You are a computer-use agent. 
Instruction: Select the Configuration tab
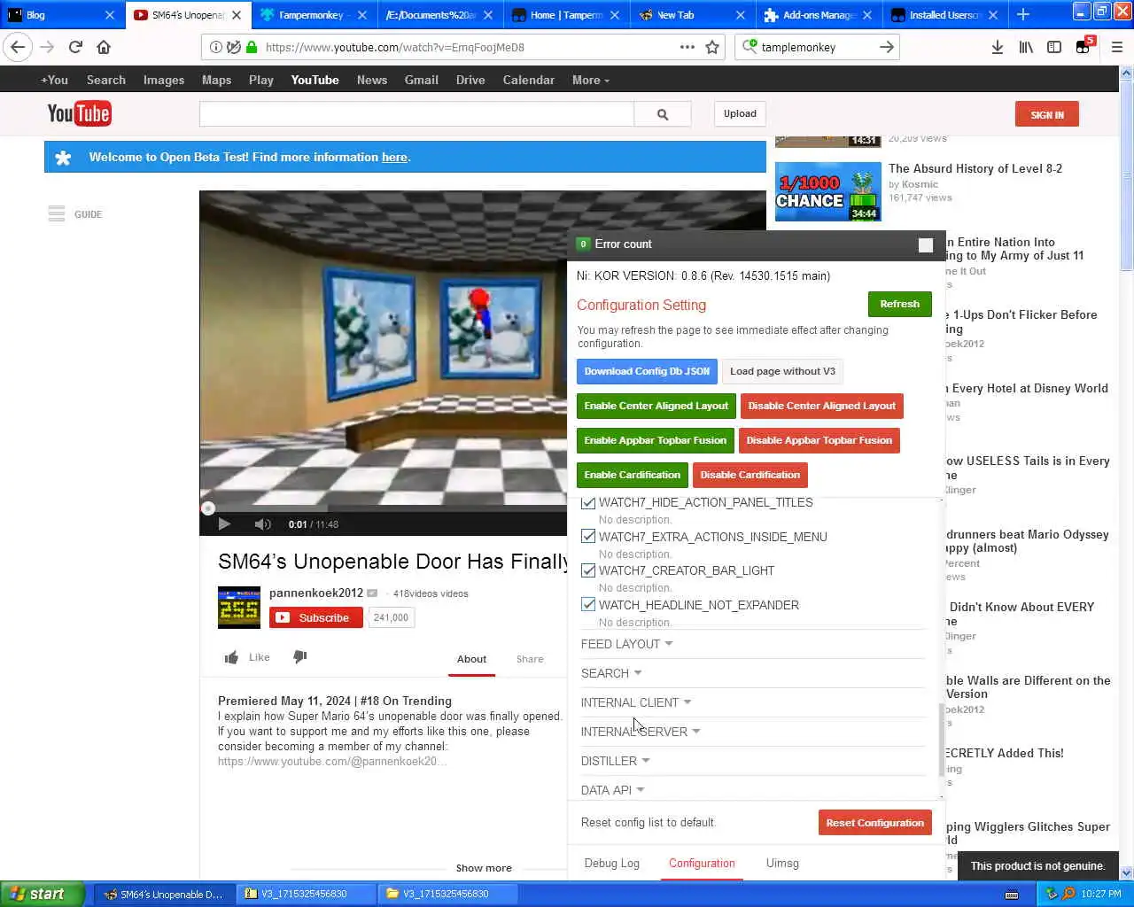pyautogui.click(x=702, y=863)
